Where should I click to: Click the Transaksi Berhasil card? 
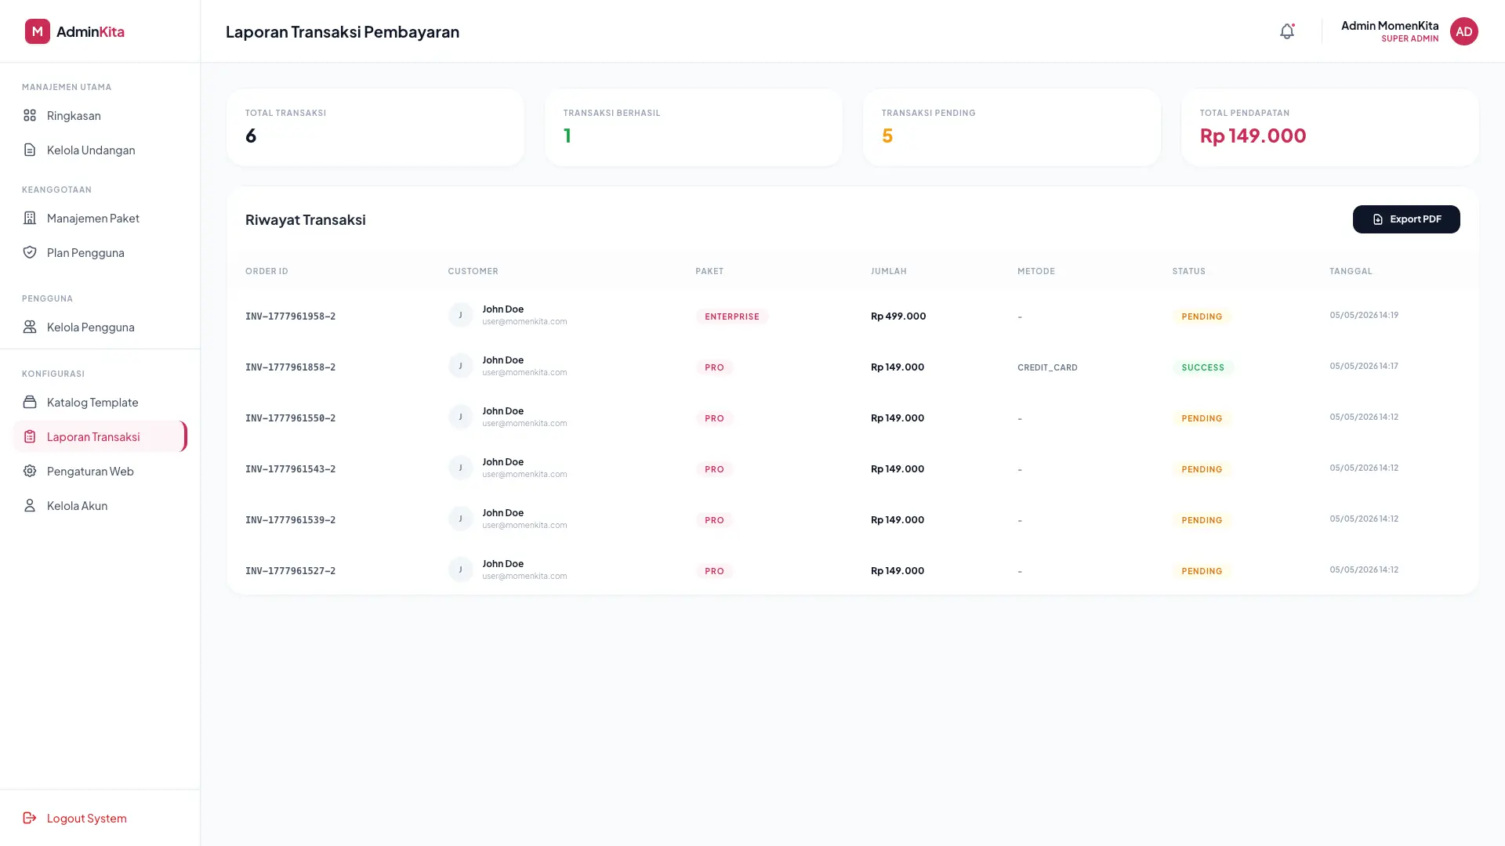click(694, 127)
